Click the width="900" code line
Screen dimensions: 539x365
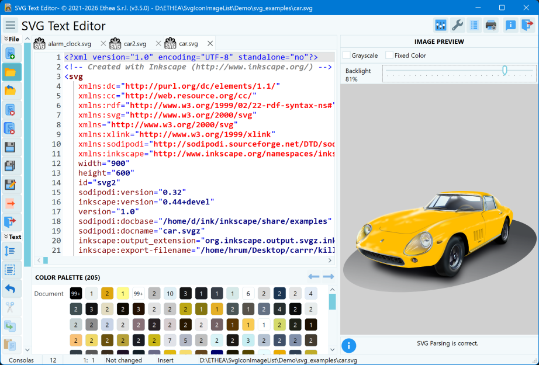pos(104,163)
